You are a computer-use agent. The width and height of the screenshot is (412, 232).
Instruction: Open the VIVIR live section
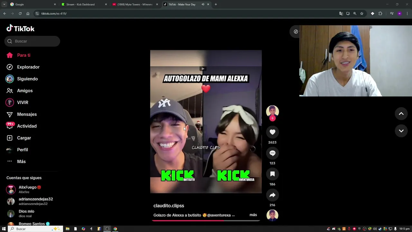click(17, 102)
